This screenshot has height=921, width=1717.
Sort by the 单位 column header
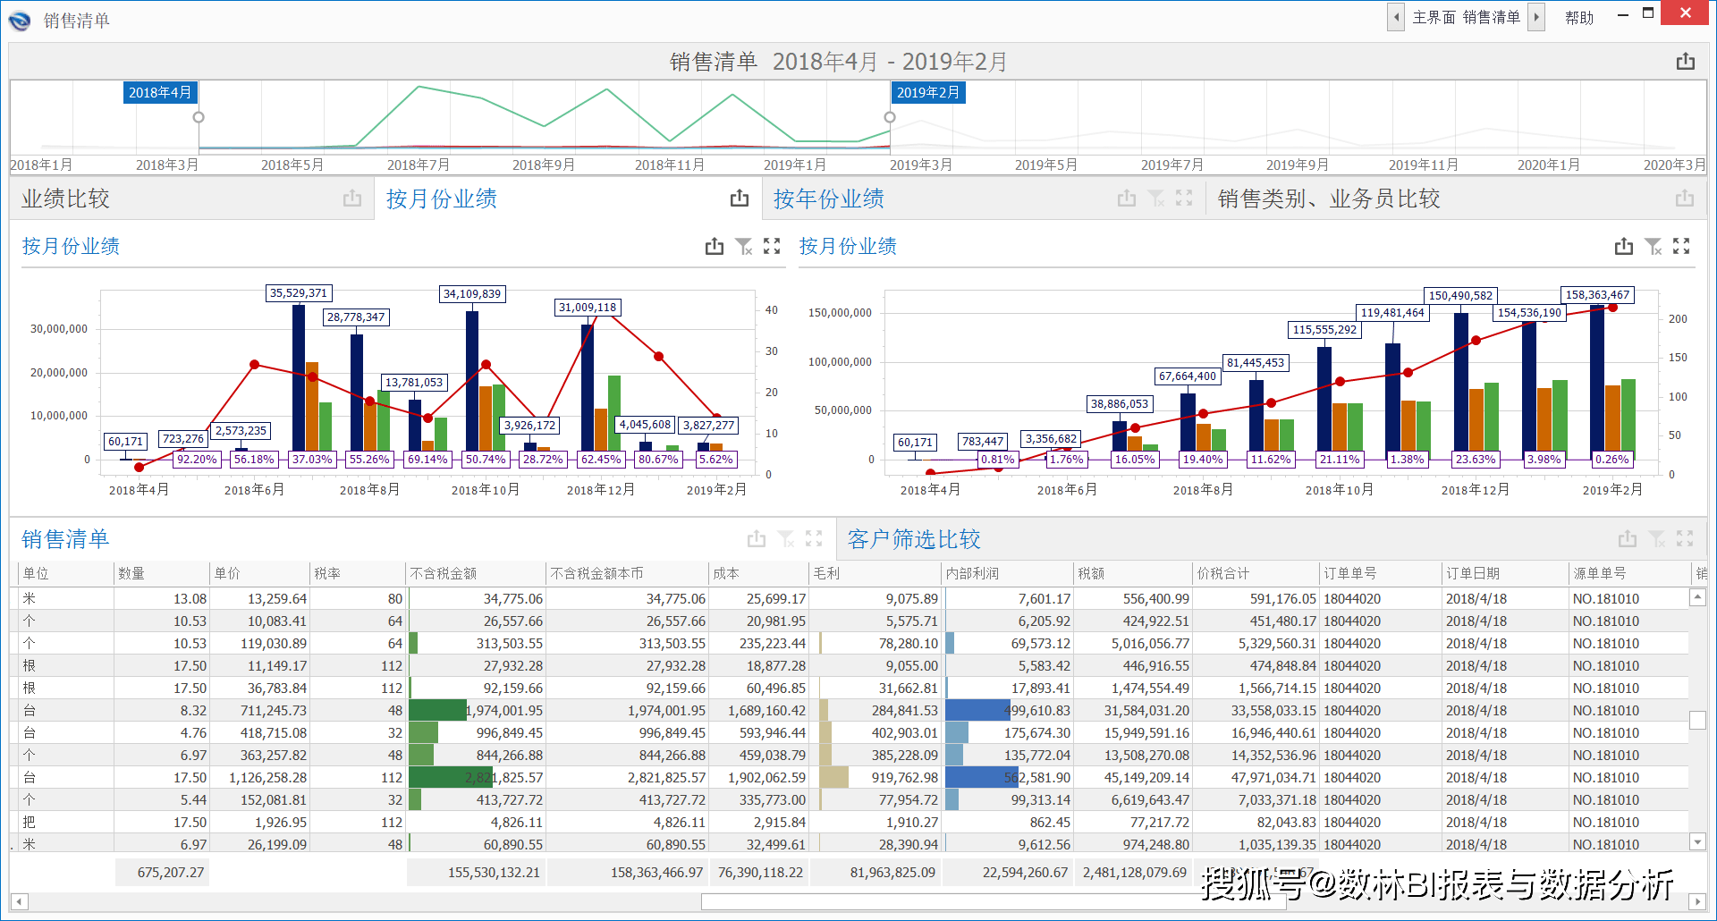(x=66, y=573)
